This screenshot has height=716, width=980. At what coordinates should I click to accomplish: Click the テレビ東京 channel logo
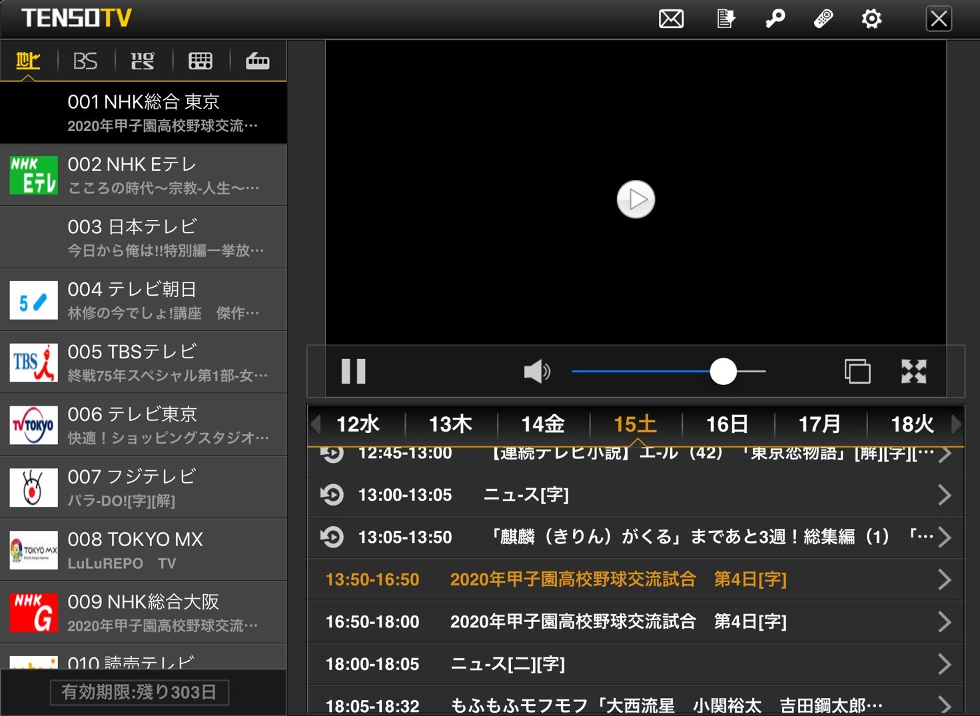click(33, 425)
